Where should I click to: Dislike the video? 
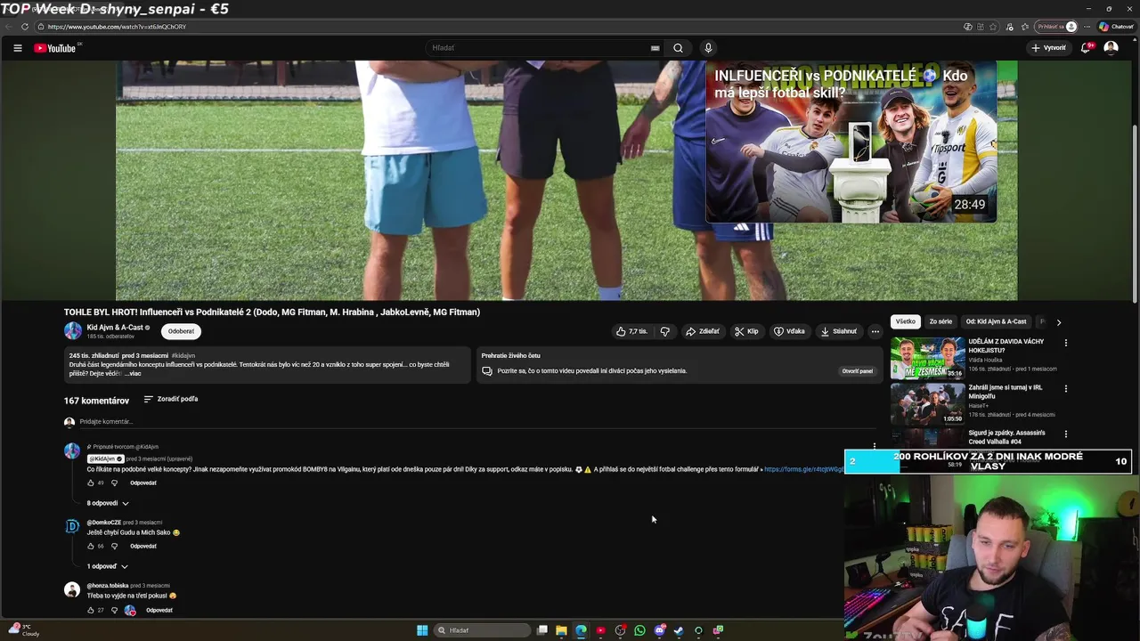click(664, 331)
